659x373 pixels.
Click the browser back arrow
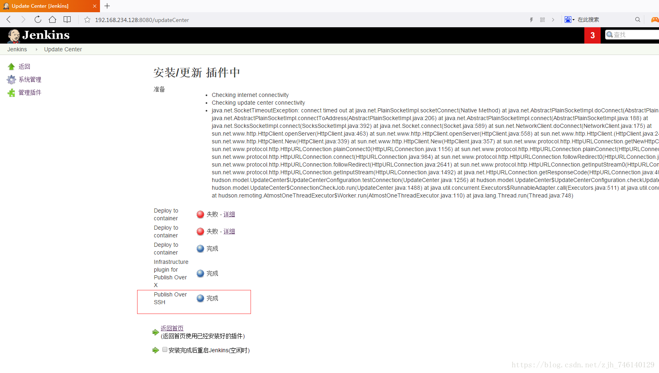[9, 20]
